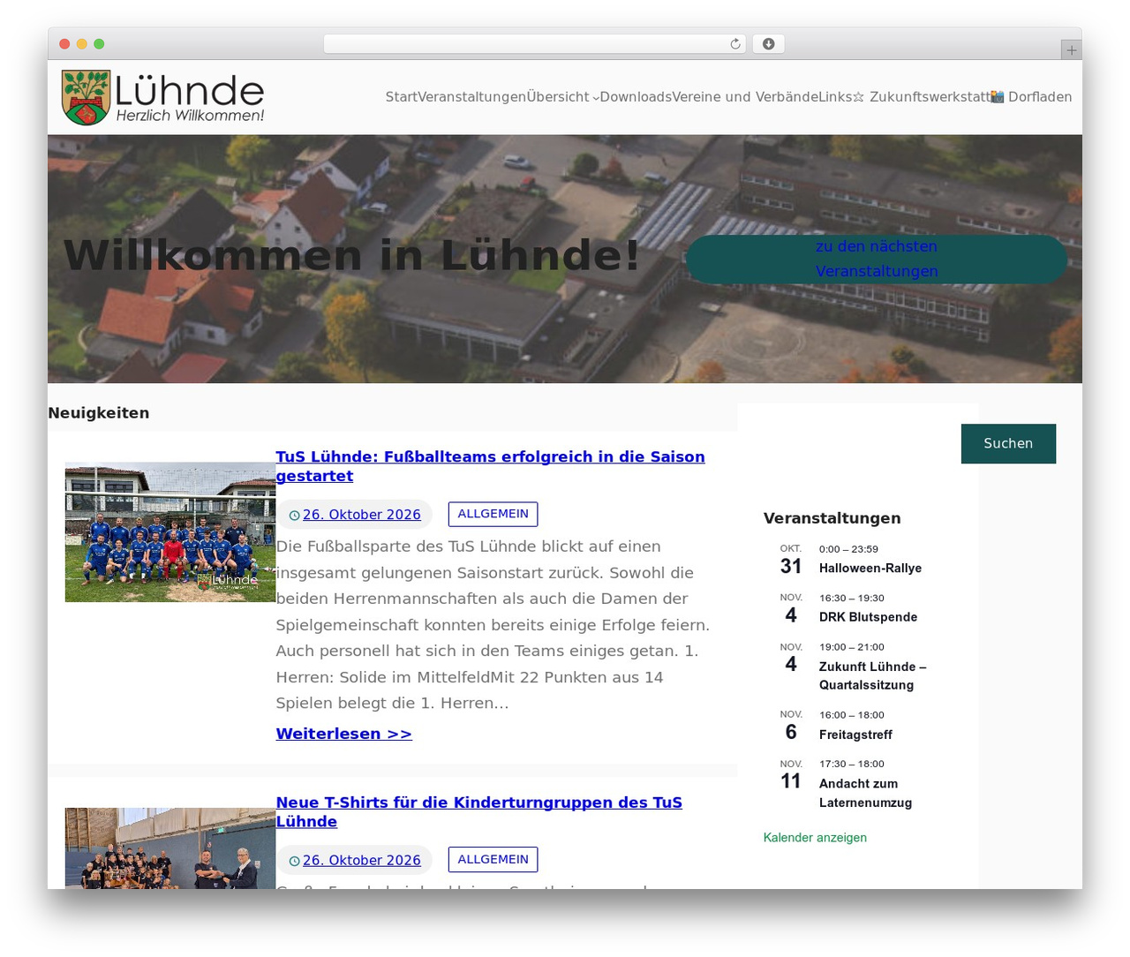The width and height of the screenshot is (1130, 957).
Task: Click the reload icon in the address bar
Action: (734, 44)
